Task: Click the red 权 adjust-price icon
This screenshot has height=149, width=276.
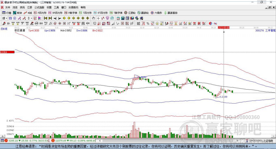Action: pyautogui.click(x=35, y=18)
